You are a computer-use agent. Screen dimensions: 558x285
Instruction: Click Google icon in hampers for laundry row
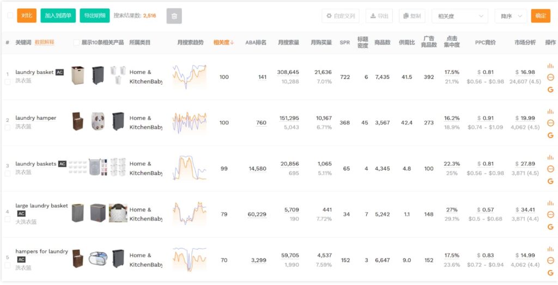[550, 272]
